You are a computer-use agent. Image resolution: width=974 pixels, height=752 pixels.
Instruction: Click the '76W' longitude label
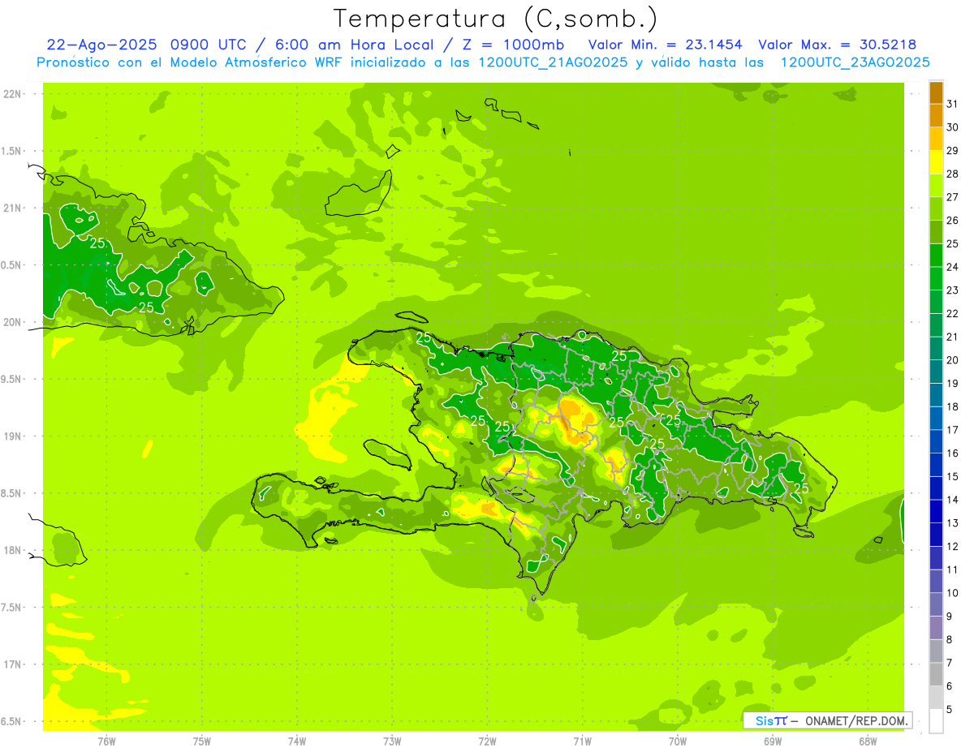[106, 741]
